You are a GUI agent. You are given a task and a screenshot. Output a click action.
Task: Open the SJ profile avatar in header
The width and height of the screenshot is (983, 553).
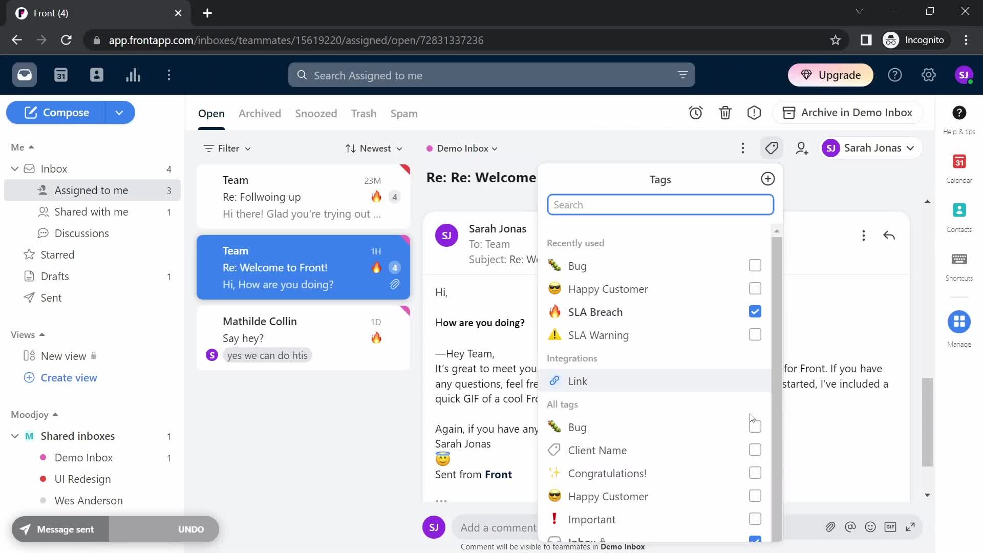click(x=964, y=75)
